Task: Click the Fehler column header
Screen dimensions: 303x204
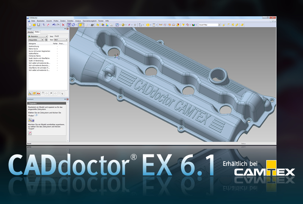Action: pyautogui.click(x=55, y=44)
